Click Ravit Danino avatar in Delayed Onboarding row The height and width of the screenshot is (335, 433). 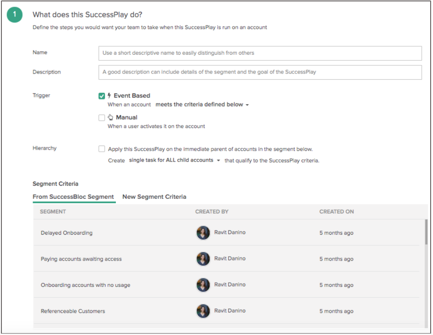[203, 233]
